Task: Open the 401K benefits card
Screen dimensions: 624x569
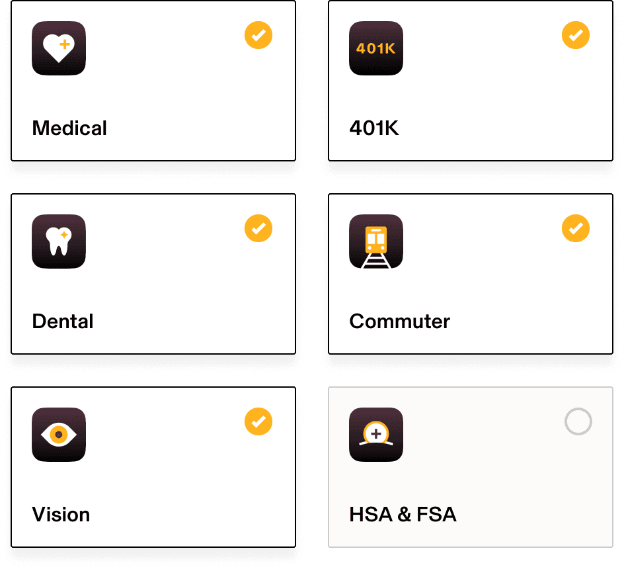Action: (470, 81)
